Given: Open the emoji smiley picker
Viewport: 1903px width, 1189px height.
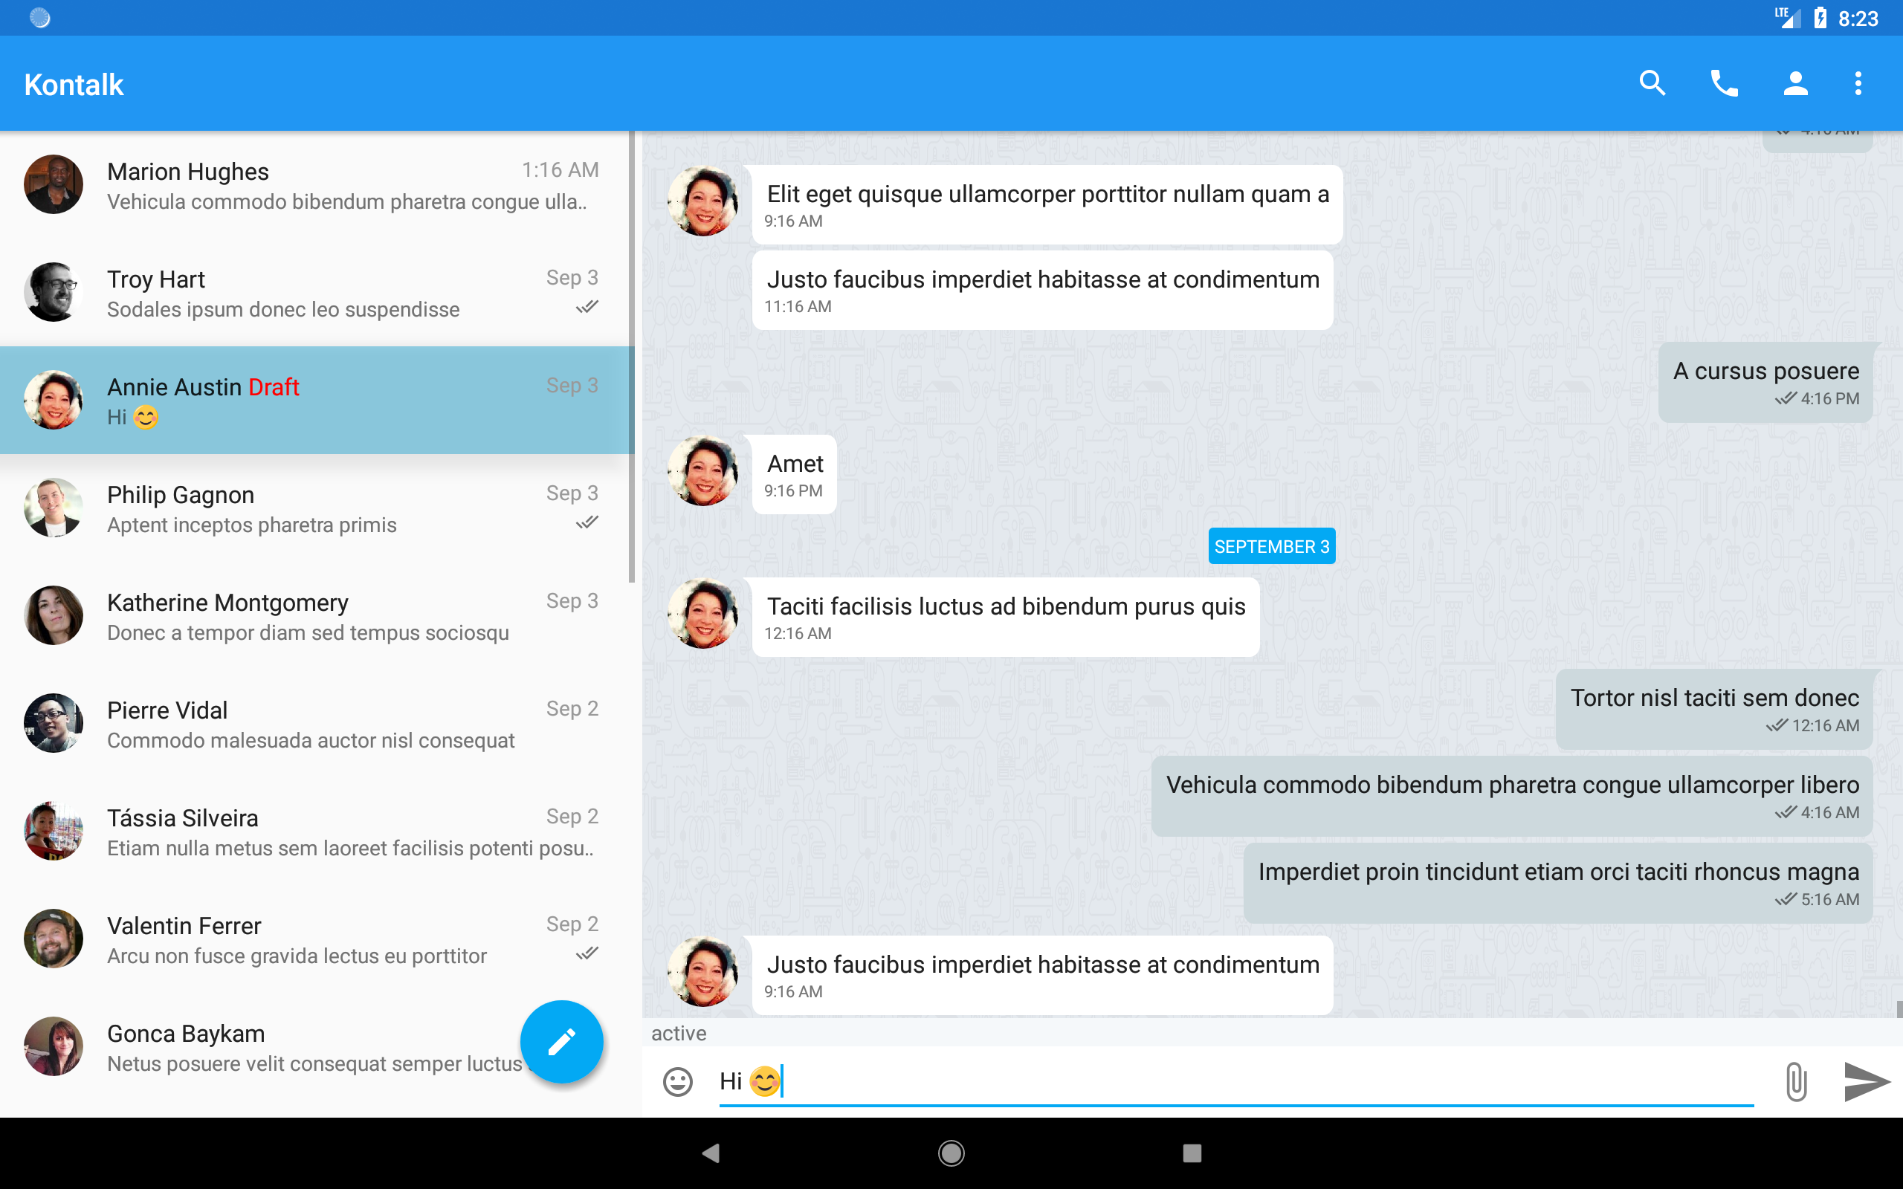Looking at the screenshot, I should [x=678, y=1082].
